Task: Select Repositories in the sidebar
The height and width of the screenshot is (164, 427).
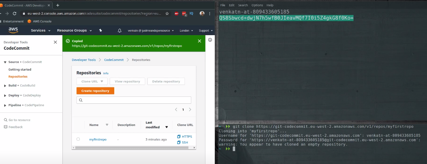Action: tap(18, 77)
